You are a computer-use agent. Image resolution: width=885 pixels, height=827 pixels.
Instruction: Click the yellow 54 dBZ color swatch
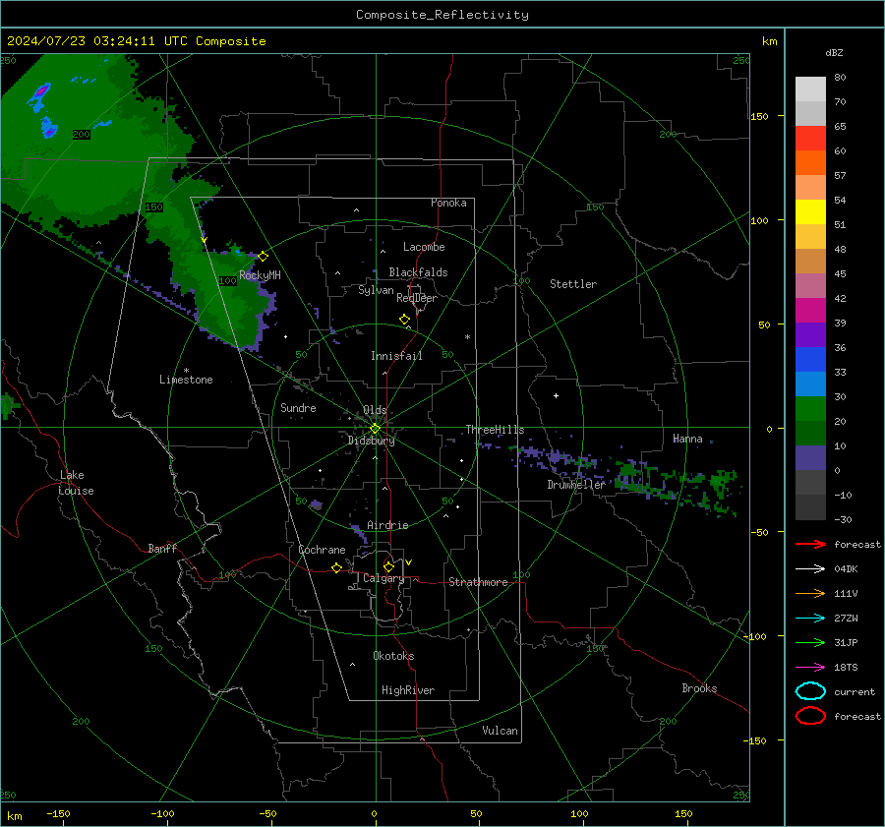(810, 211)
